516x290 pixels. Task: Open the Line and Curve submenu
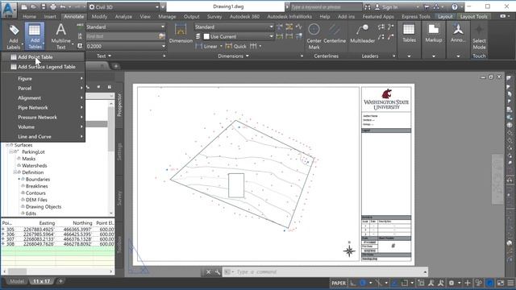[43, 136]
